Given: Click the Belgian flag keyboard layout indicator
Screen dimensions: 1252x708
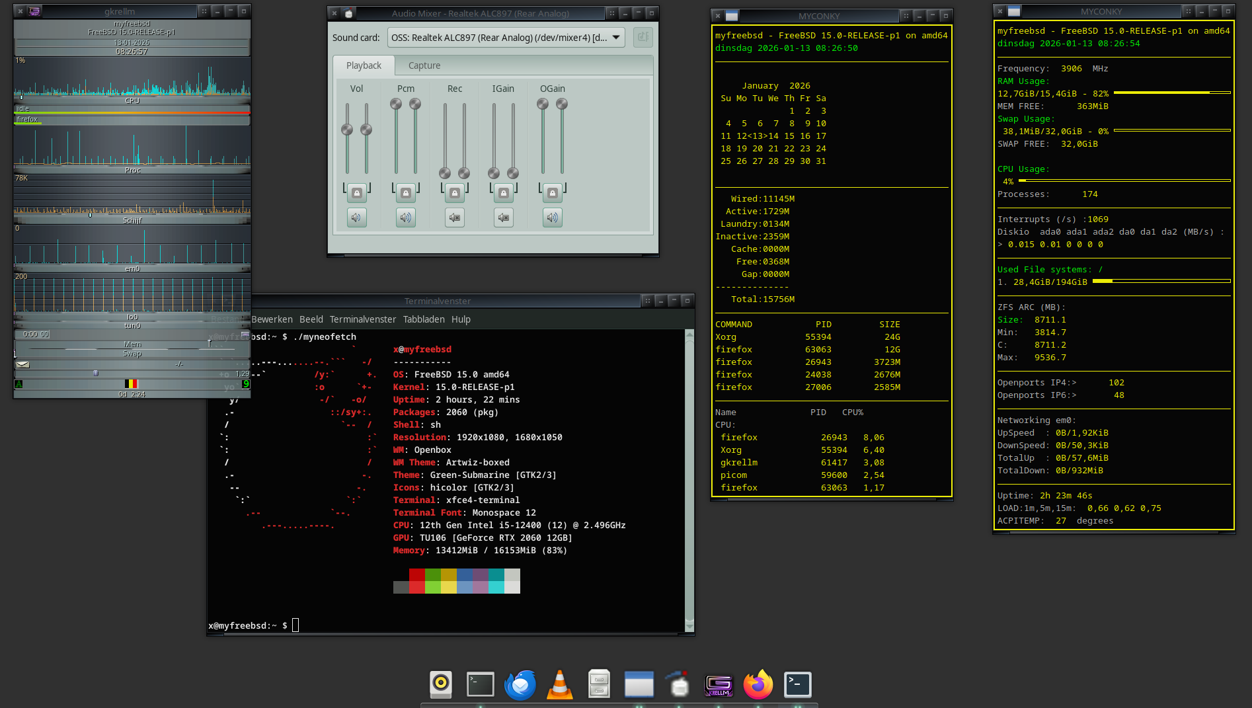Looking at the screenshot, I should coord(131,383).
